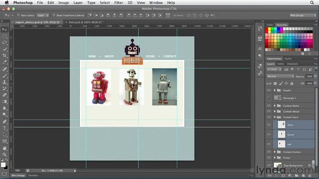Select the Silver layer thumbnail
The image size is (319, 179).
pos(282,125)
